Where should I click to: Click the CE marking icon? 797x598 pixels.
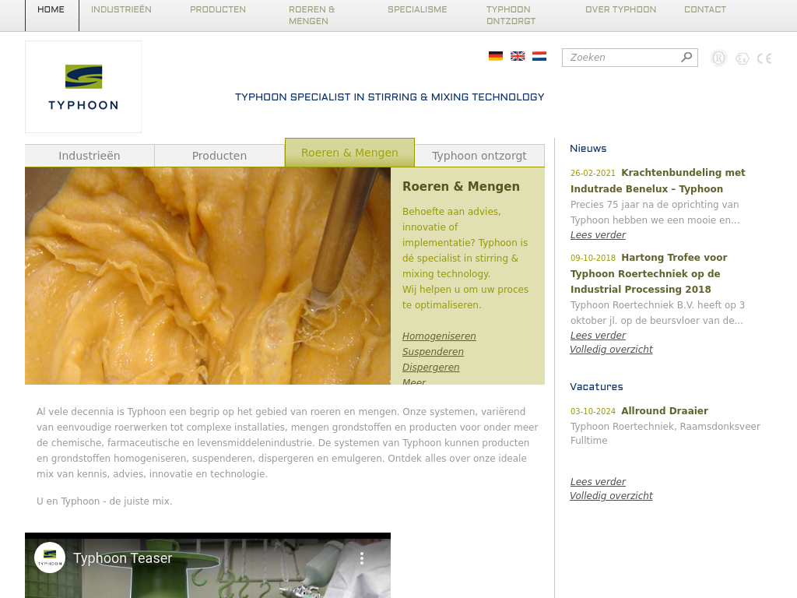tap(764, 58)
